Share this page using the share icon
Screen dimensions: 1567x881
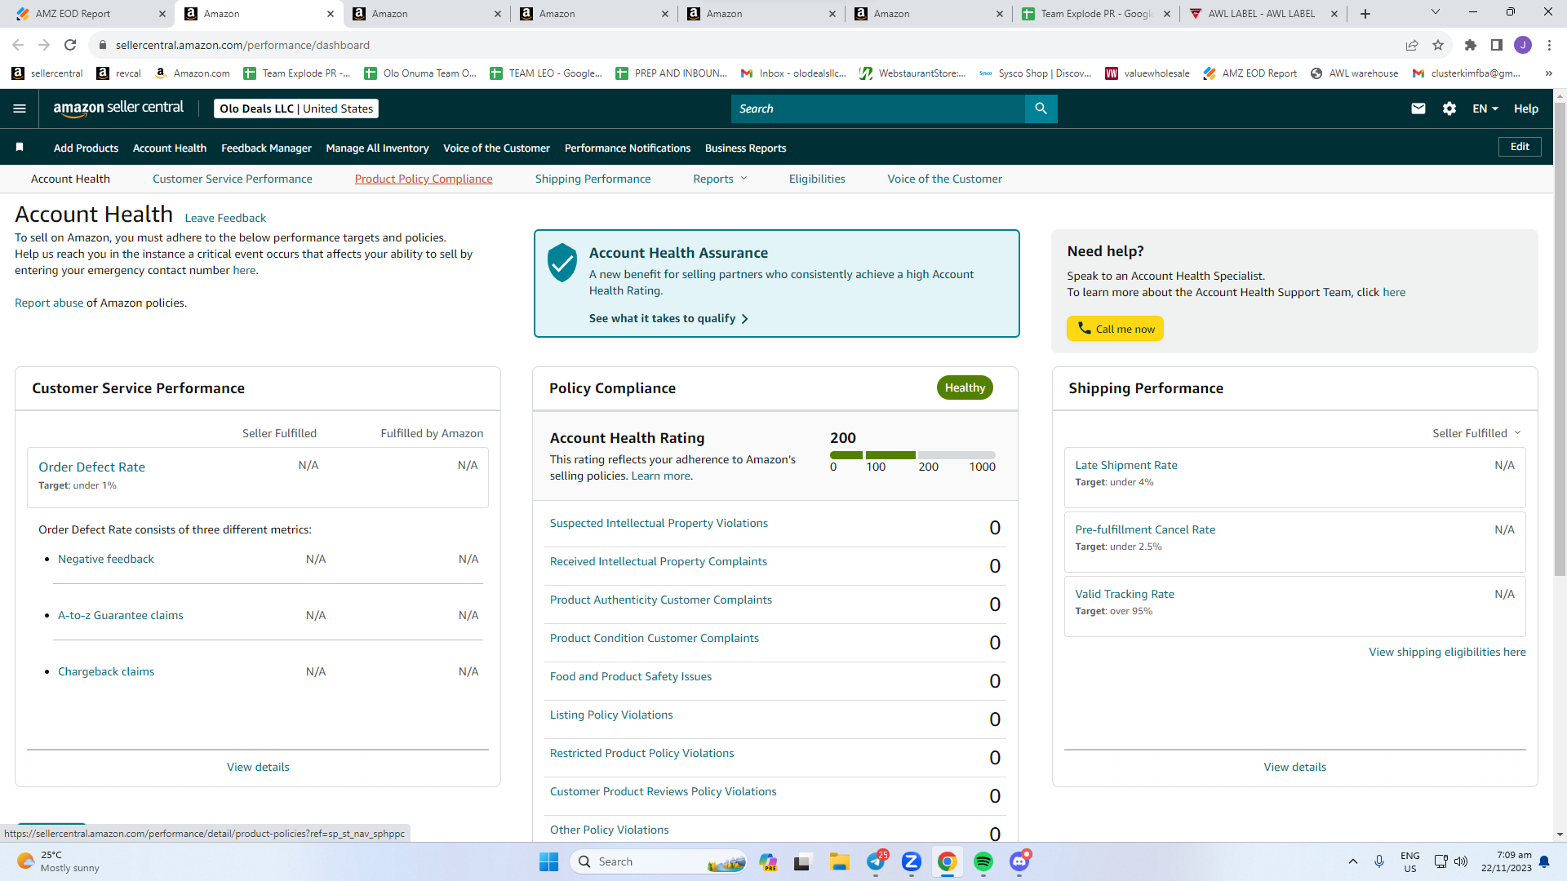(x=1412, y=45)
